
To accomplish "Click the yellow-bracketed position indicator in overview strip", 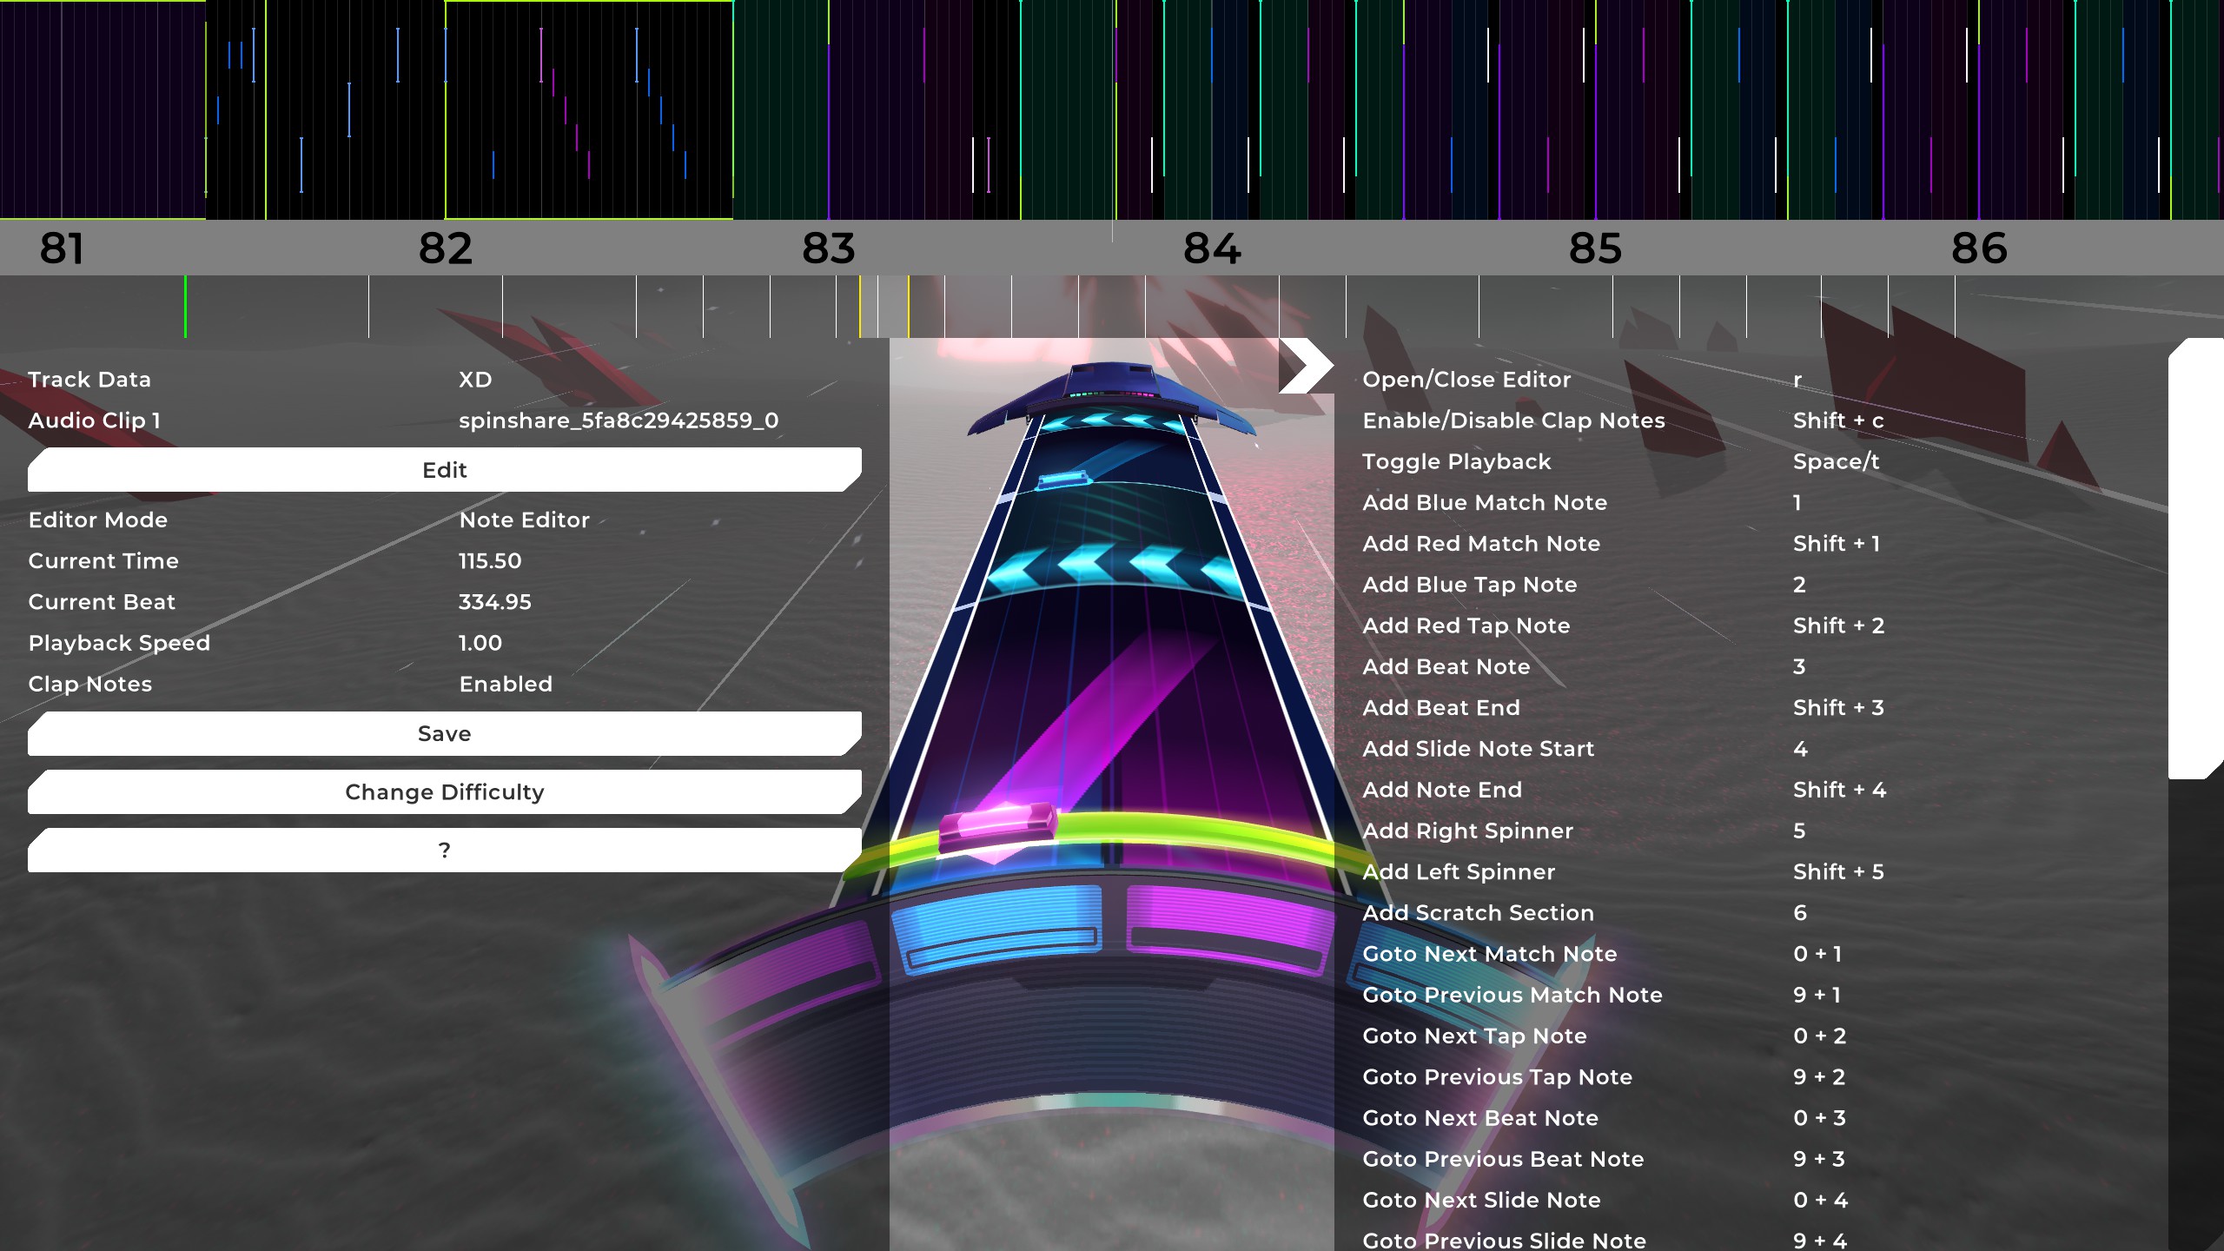I will pyautogui.click(x=884, y=307).
